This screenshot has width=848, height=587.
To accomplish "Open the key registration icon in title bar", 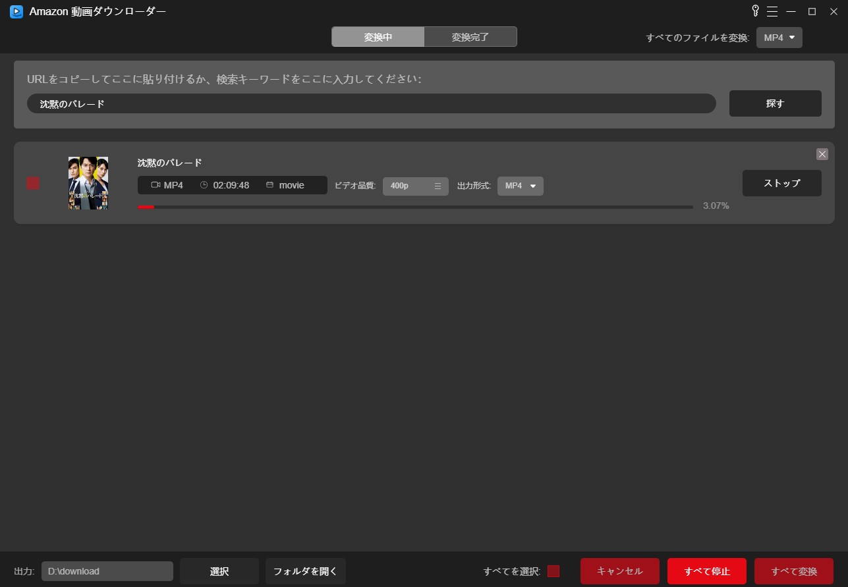I will click(x=756, y=11).
